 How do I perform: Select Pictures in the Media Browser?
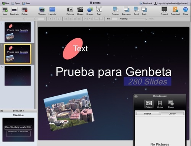(x=149, y=104)
